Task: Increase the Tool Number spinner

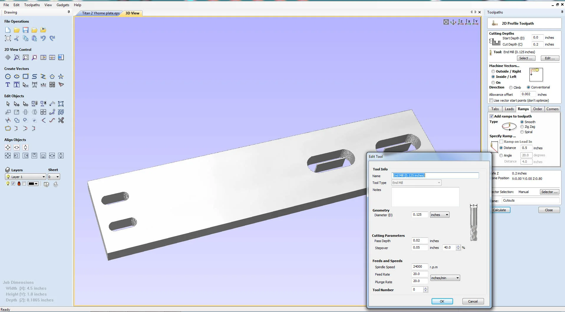Action: (425, 288)
